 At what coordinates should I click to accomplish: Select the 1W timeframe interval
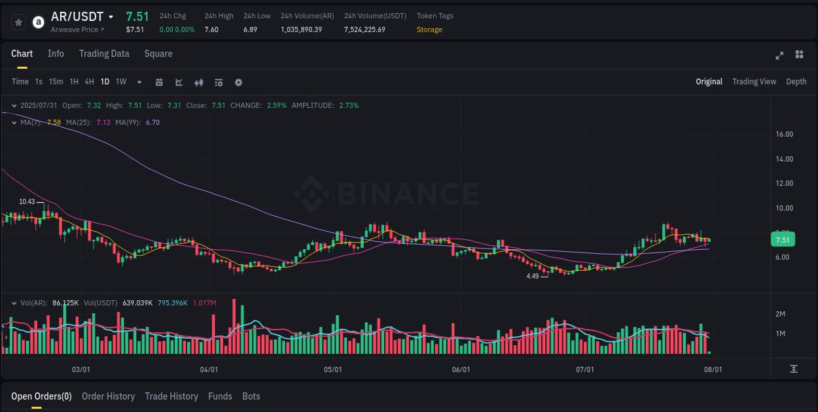point(120,82)
